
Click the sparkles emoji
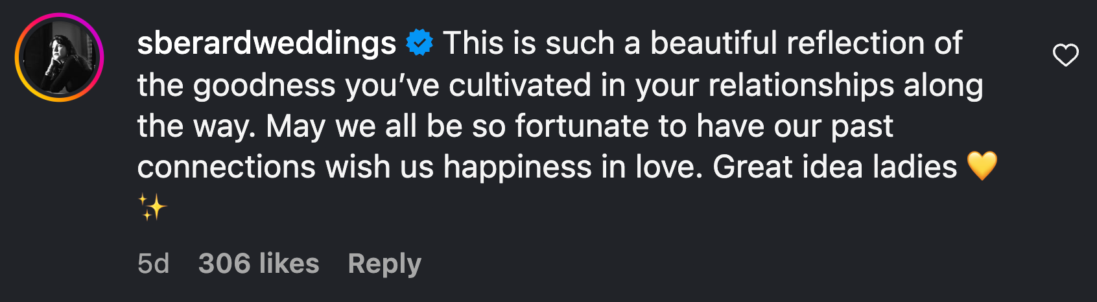(x=152, y=208)
